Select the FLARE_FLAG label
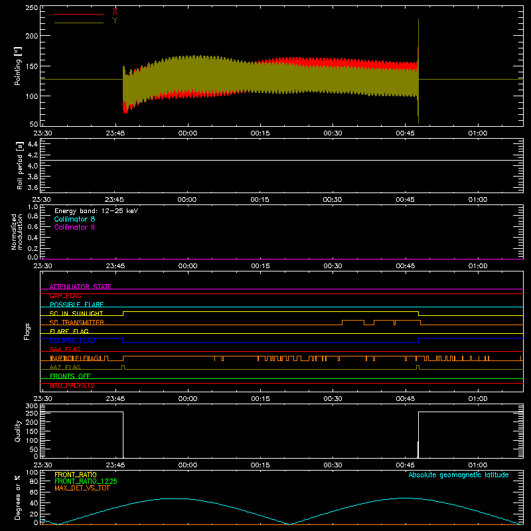The width and height of the screenshot is (531, 531). click(x=69, y=331)
